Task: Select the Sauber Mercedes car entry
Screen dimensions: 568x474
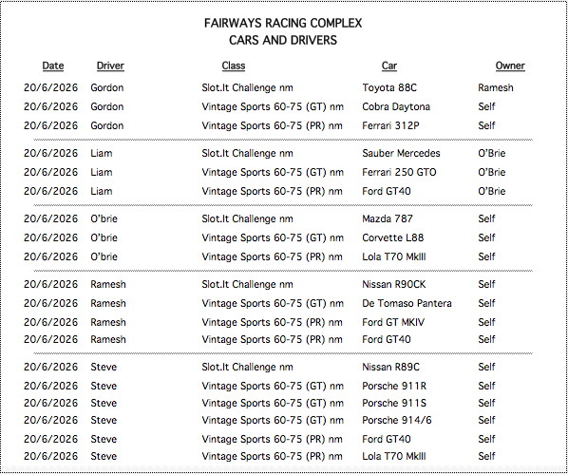Action: pos(401,153)
